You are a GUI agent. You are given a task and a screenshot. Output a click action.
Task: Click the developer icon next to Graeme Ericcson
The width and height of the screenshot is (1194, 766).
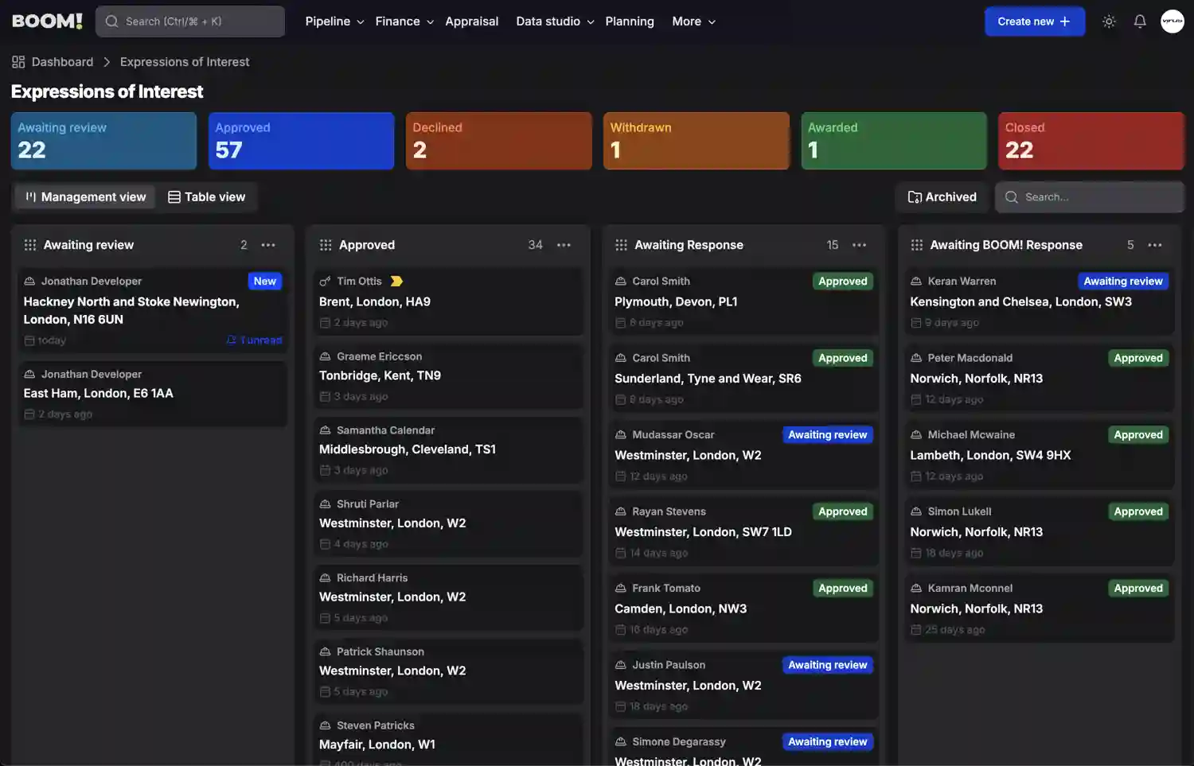click(325, 356)
